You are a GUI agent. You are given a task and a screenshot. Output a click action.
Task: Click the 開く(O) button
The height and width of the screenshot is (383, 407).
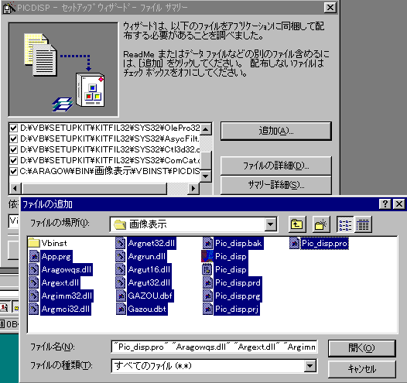[362, 348]
